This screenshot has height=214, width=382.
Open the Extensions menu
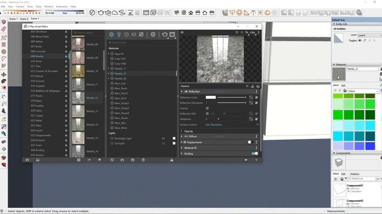tap(62, 7)
